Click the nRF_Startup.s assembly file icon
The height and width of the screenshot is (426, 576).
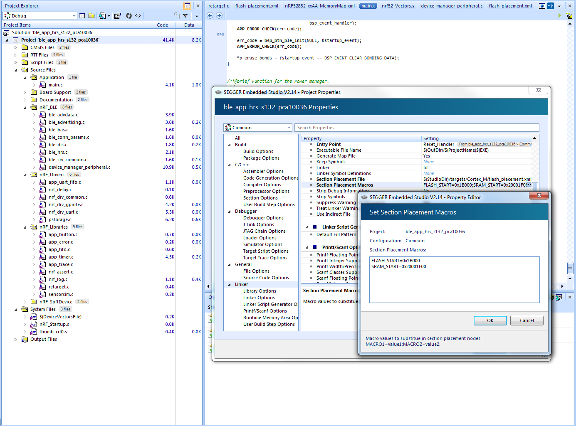coord(34,324)
